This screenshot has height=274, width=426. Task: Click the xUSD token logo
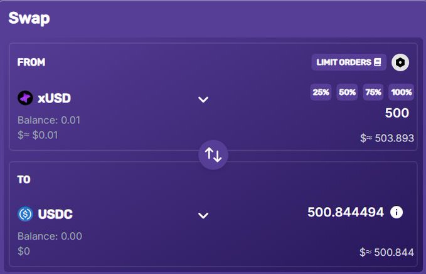25,98
